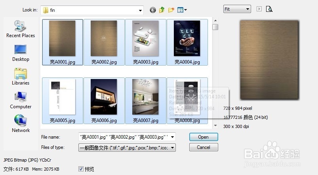Open the Files of type dropdown
The height and width of the screenshot is (175, 318).
coord(127,148)
